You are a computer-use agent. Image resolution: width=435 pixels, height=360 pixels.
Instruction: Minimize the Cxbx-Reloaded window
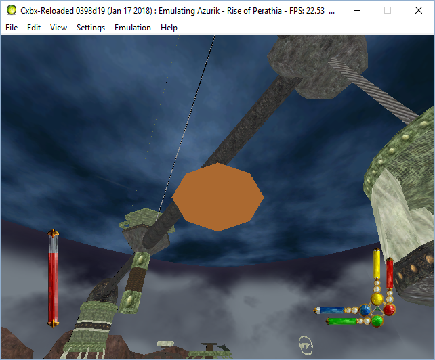[357, 11]
